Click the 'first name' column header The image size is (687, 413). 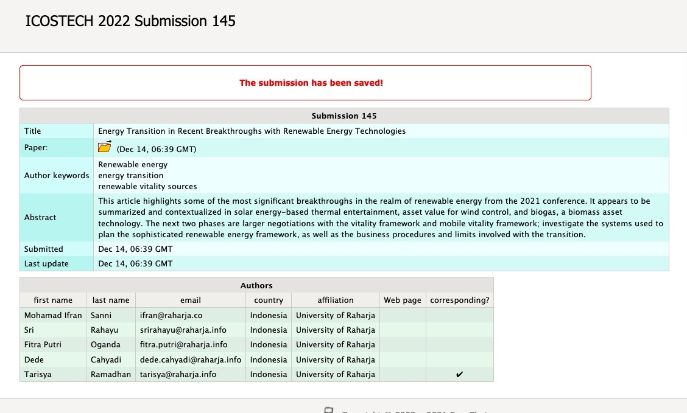(x=53, y=300)
